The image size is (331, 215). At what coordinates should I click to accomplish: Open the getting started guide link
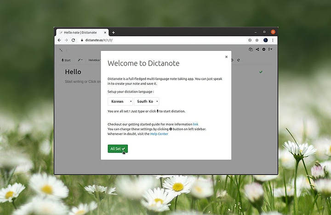pyautogui.click(x=195, y=124)
